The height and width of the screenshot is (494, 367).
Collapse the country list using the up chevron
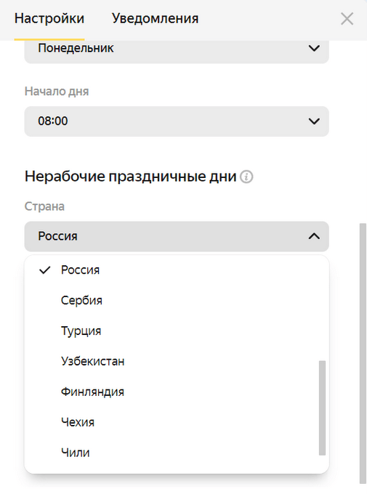[314, 236]
